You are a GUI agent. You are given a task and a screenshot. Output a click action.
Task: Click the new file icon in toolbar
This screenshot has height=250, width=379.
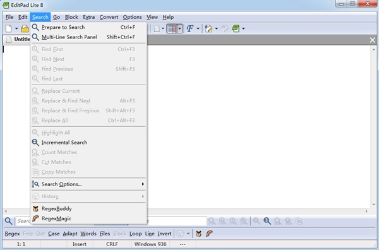[x=9, y=28]
